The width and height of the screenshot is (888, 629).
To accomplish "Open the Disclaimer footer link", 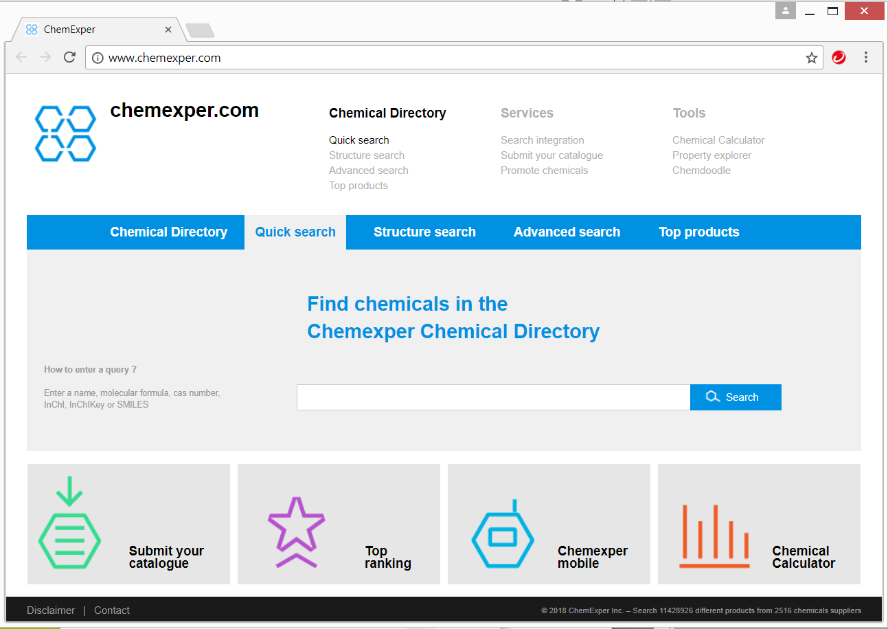I will (51, 610).
